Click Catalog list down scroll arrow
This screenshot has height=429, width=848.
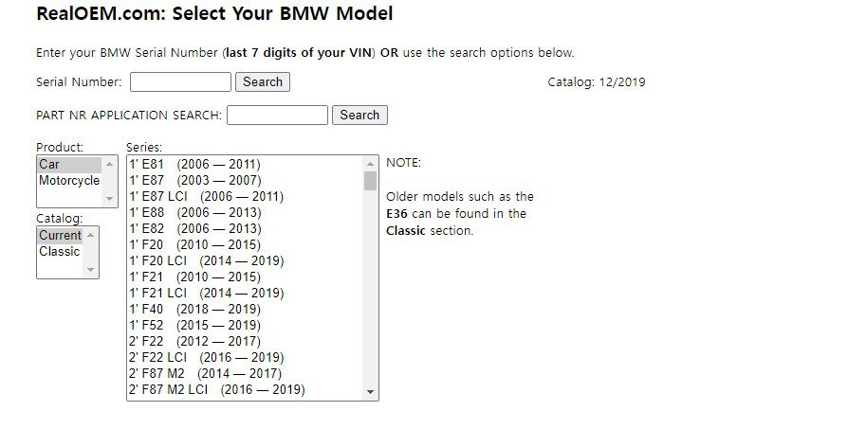pos(91,269)
